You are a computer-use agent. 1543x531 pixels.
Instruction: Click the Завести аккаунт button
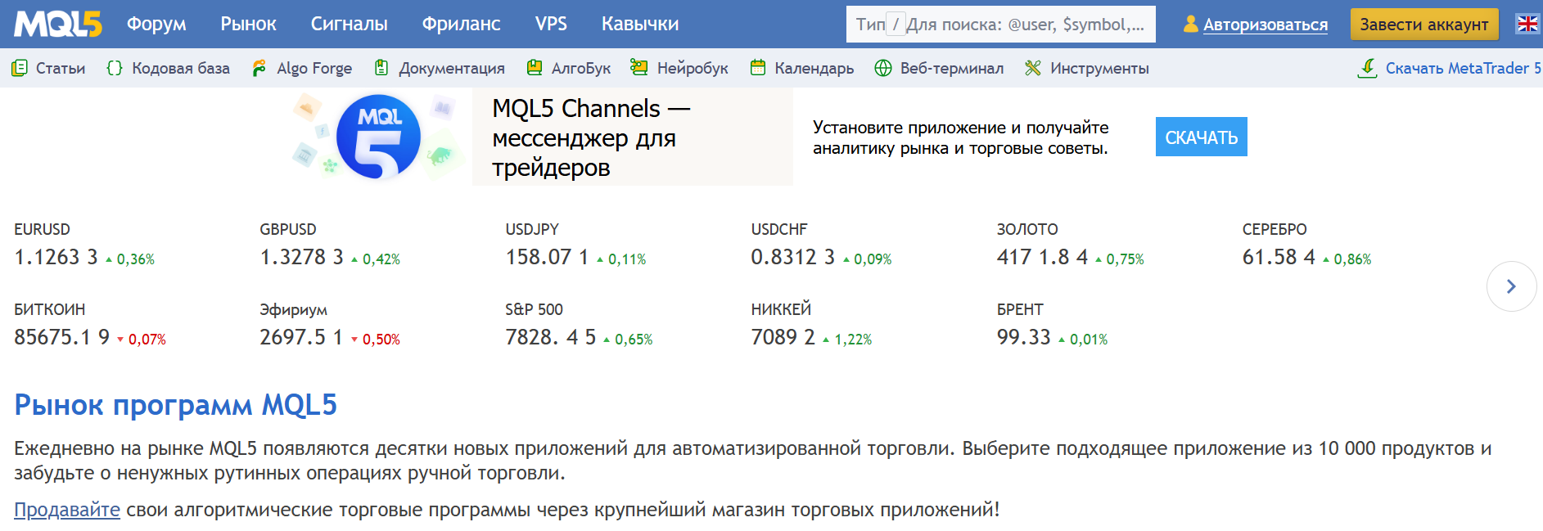[1424, 25]
